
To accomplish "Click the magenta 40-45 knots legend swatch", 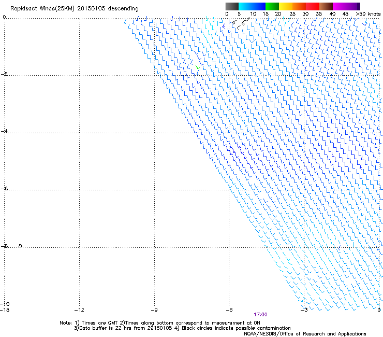I will point(340,6).
